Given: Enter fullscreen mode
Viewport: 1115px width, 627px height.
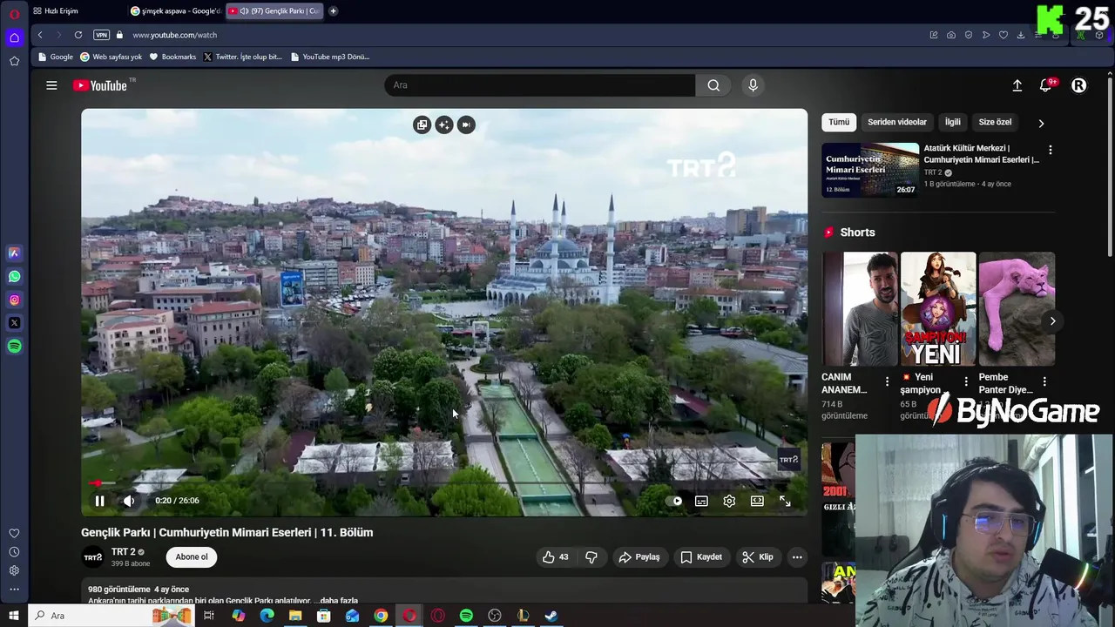Looking at the screenshot, I should click(x=785, y=501).
